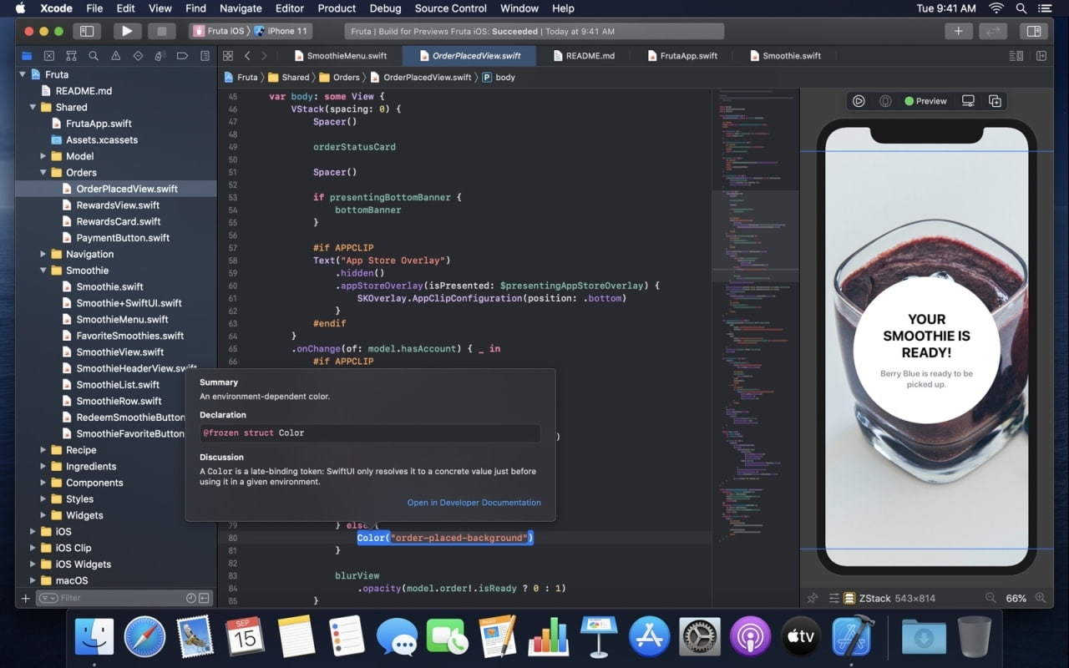This screenshot has height=668, width=1069.
Task: Duplicate the preview canvas using its icon
Action: [x=997, y=100]
